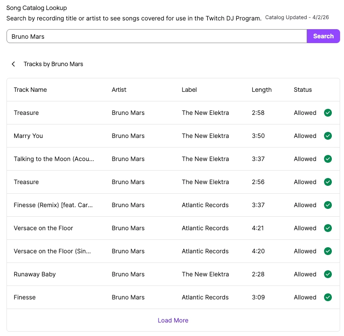Click the green checkmark for Talking to the Moon
344x336 pixels.
coord(328,159)
